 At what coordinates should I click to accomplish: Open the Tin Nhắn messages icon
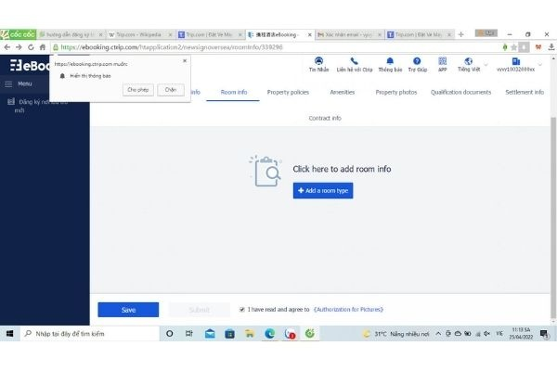318,61
